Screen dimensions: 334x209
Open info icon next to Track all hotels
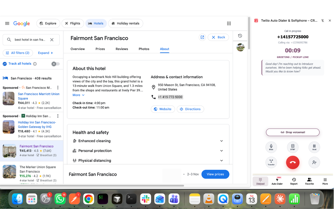pyautogui.click(x=35, y=64)
